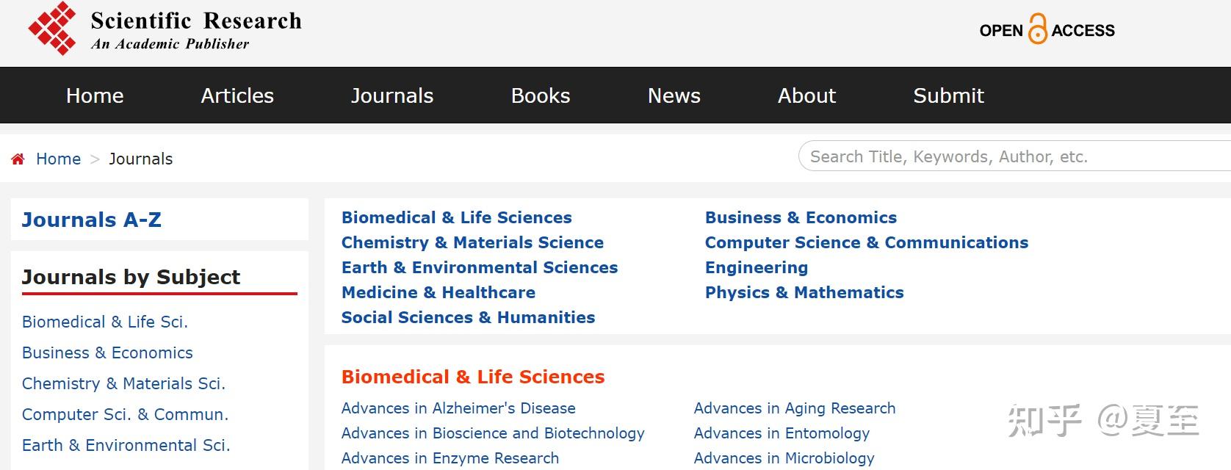This screenshot has height=470, width=1231.
Task: Open the Journals A-Z list
Action: pyautogui.click(x=92, y=220)
